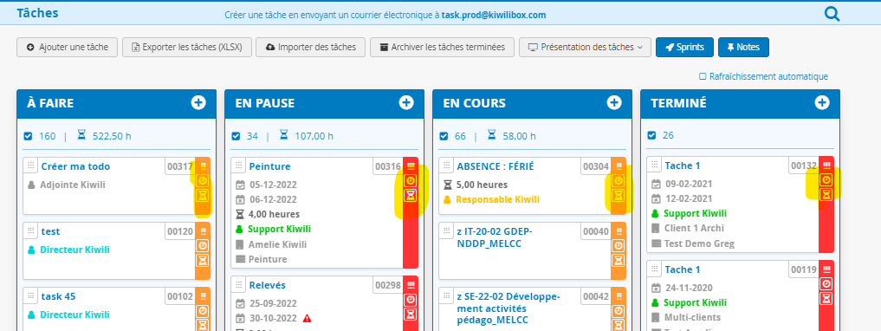
Task: Click hourglass icon on ABSENCE : FÉRIÉ side strip
Action: click(x=619, y=195)
